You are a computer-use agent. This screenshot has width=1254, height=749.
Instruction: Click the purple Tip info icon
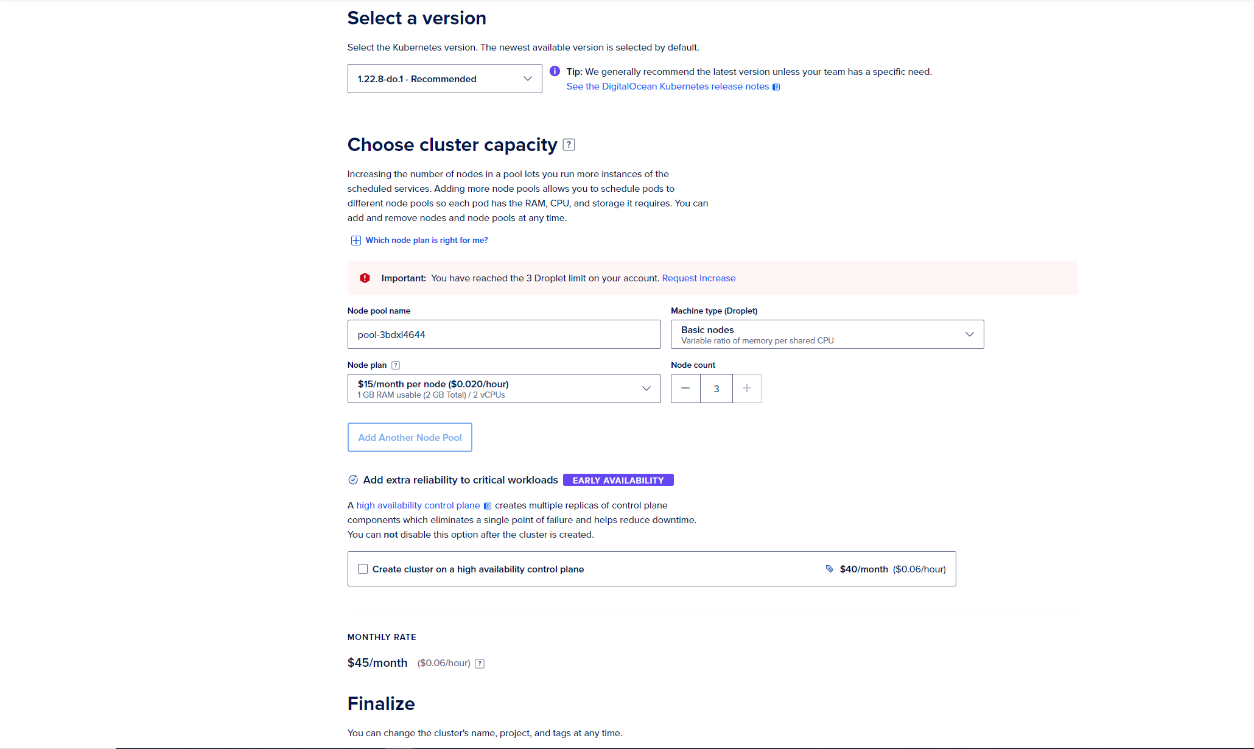click(x=555, y=71)
